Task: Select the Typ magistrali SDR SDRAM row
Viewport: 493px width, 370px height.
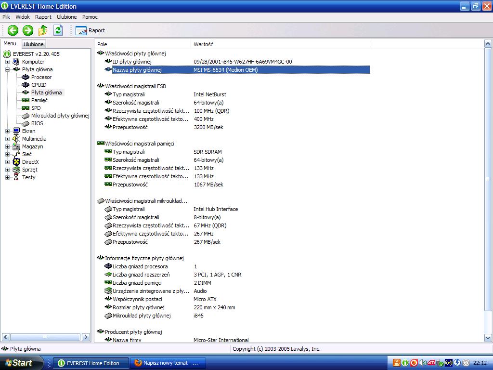Action: (234, 152)
